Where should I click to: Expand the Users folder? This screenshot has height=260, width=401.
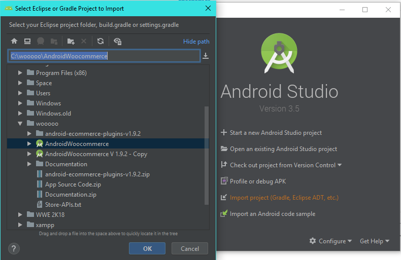[x=20, y=93]
